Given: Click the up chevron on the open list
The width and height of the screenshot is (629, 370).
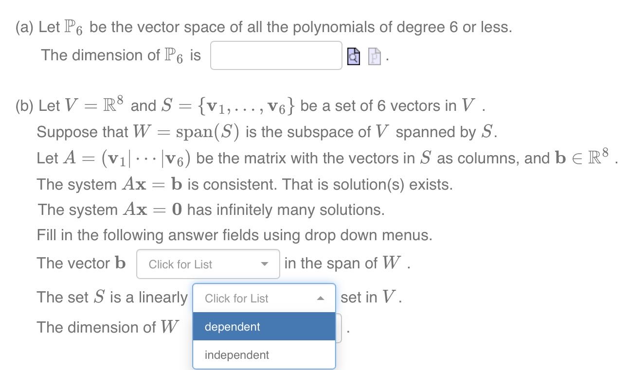Looking at the screenshot, I should pos(320,298).
